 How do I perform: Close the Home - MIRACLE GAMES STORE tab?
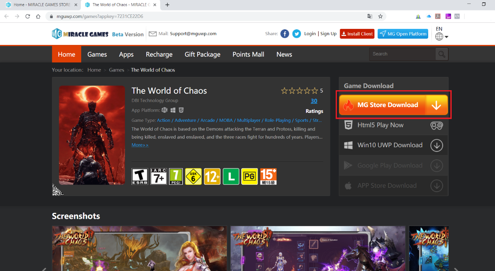pyautogui.click(x=76, y=5)
